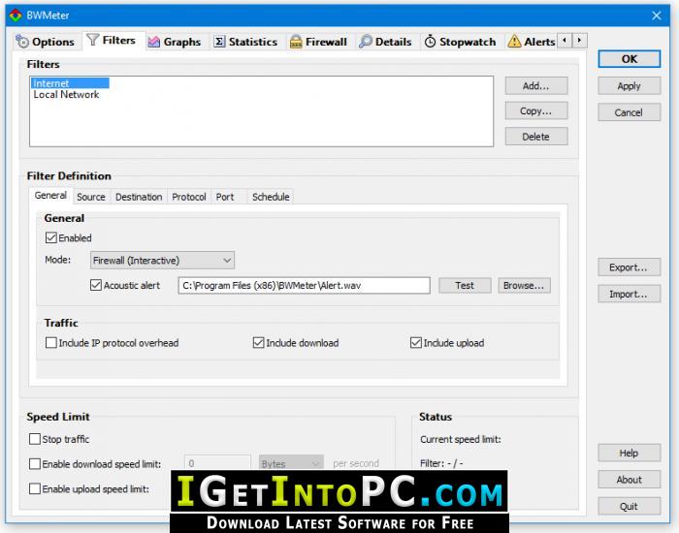Screen dimensions: 679x533
Task: Click the Export... button
Action: (629, 267)
